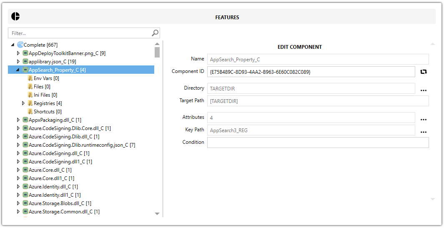The width and height of the screenshot is (444, 228).
Task: Click the Complete feature pie-chart icon
Action: click(20, 45)
